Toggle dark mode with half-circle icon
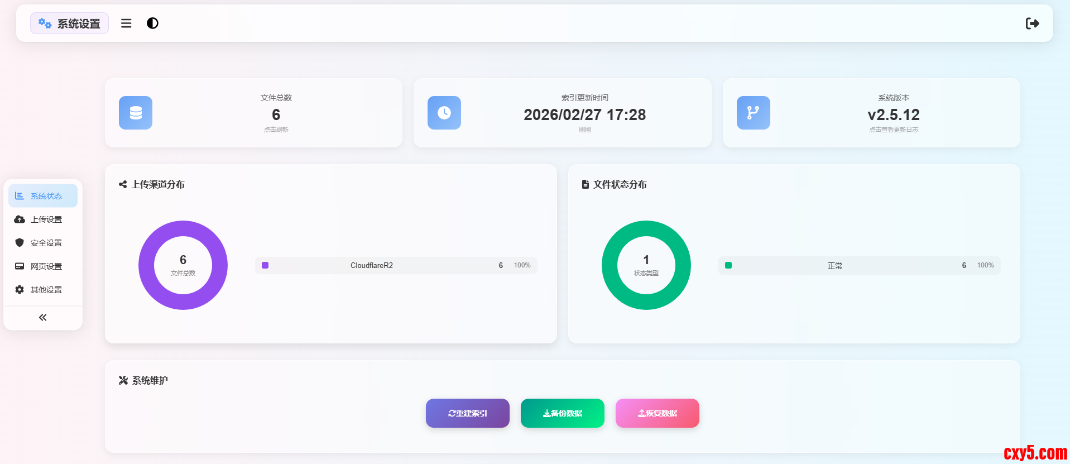This screenshot has height=464, width=1070. click(x=152, y=23)
